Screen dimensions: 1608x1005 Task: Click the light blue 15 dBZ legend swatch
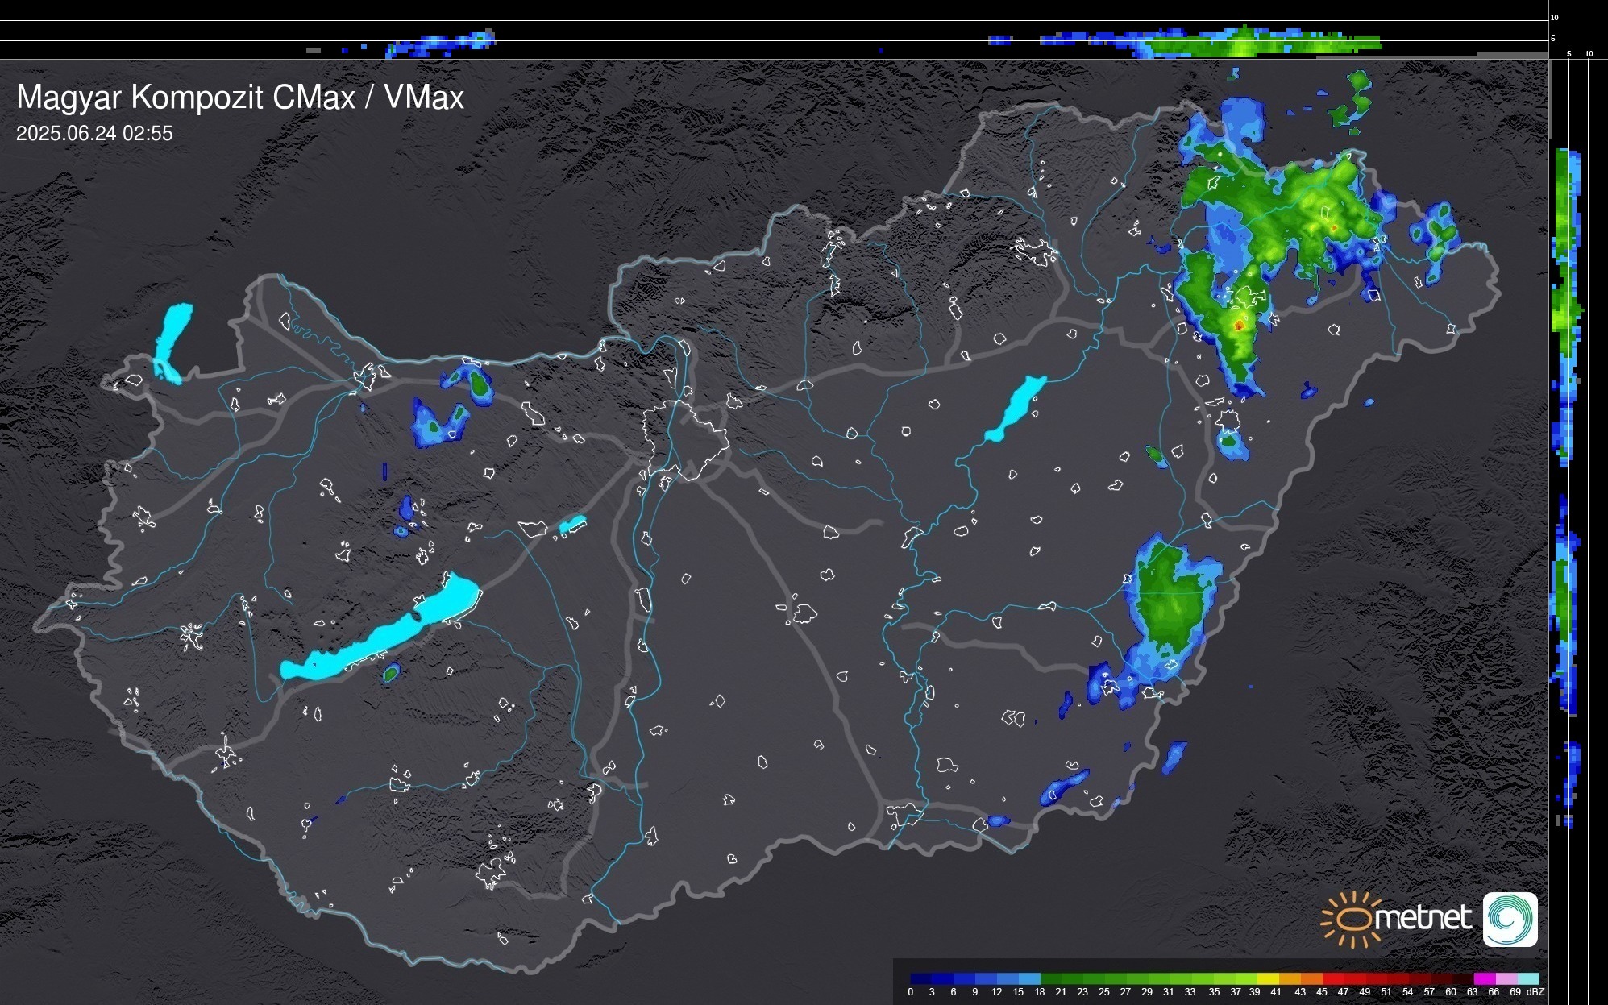pyautogui.click(x=1028, y=978)
